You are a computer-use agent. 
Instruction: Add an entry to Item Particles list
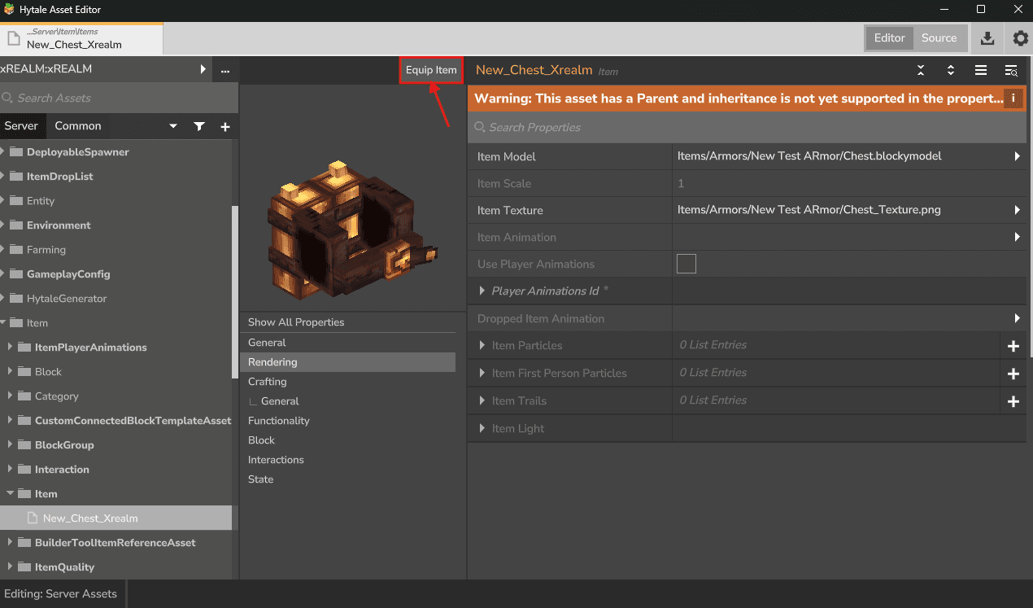point(1013,345)
